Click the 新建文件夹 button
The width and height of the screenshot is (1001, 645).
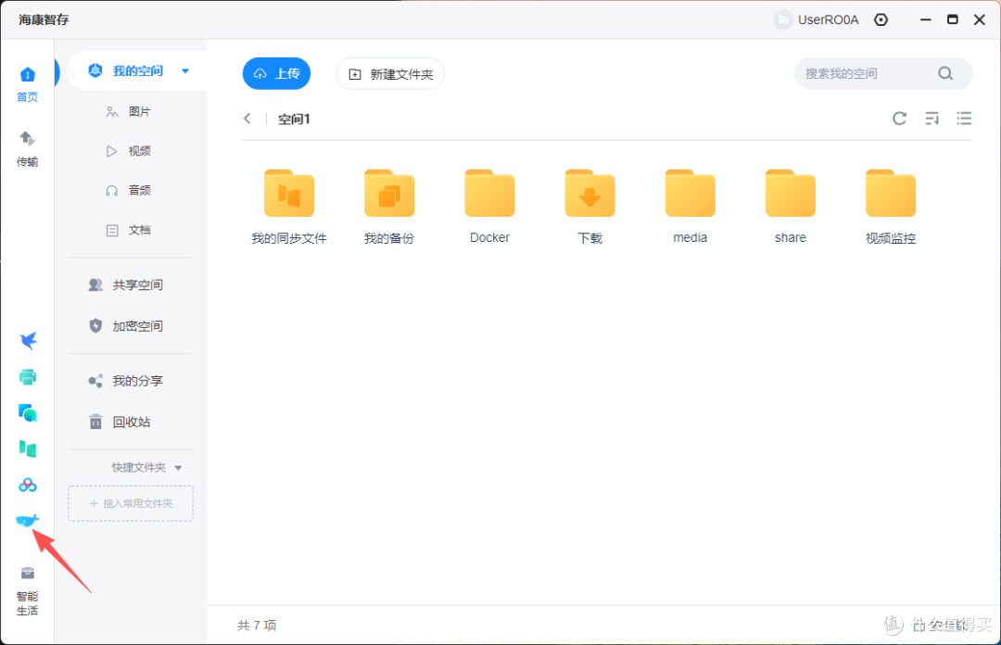click(390, 75)
